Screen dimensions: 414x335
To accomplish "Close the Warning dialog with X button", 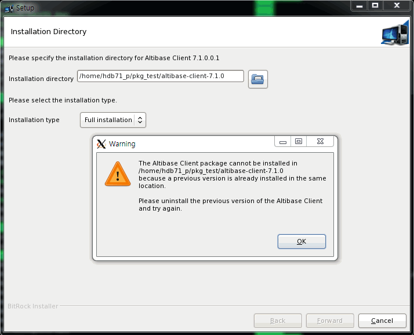I will (x=320, y=142).
